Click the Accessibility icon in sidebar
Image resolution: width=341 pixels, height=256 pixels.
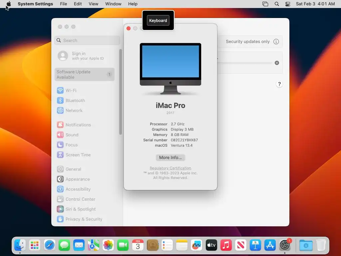[x=60, y=189]
